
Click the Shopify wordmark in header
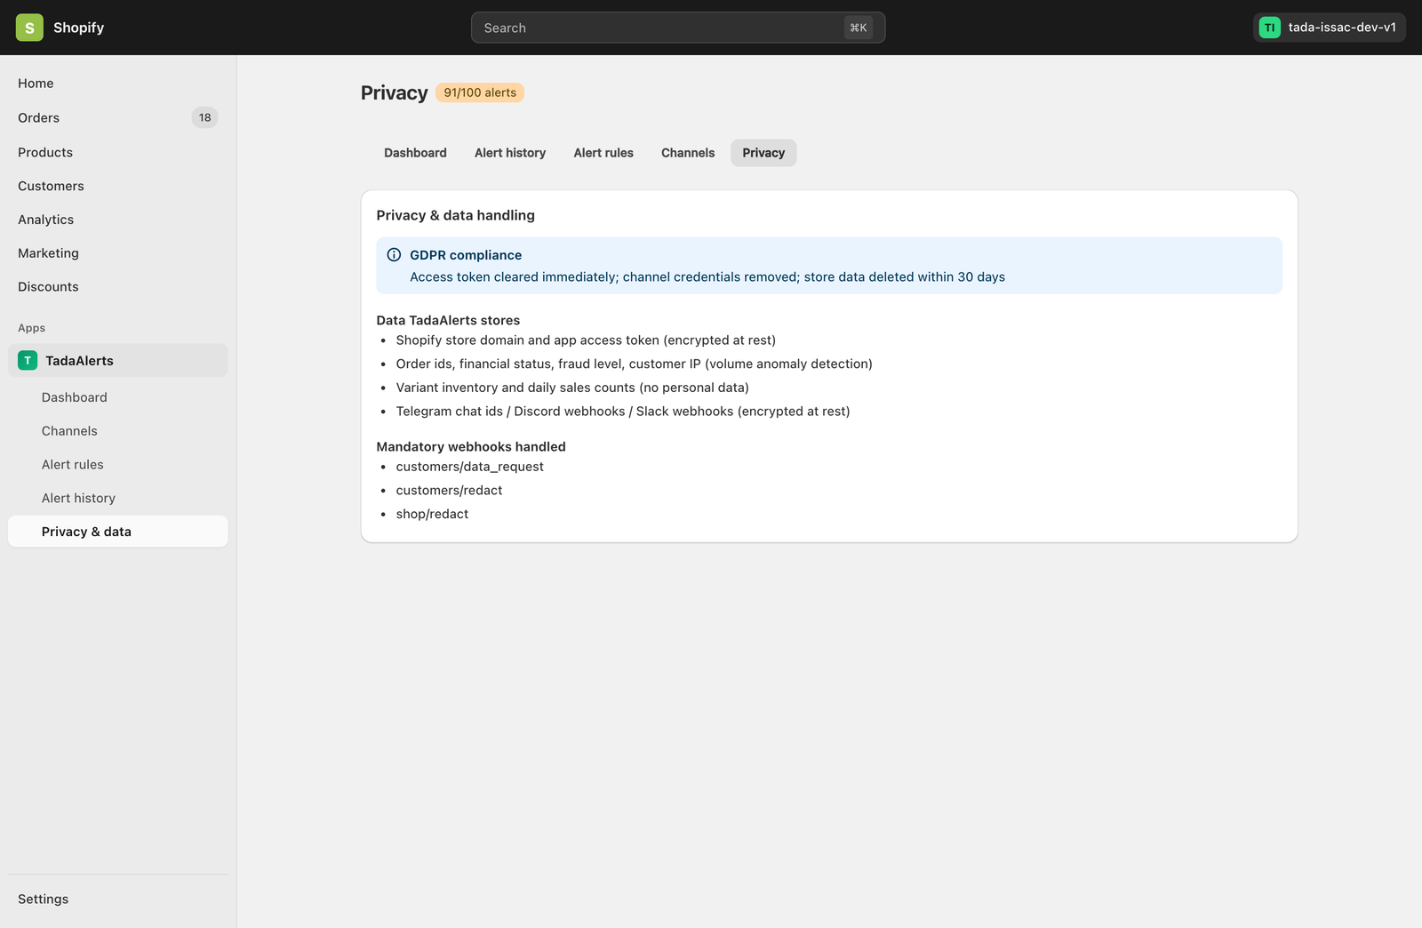pos(78,28)
